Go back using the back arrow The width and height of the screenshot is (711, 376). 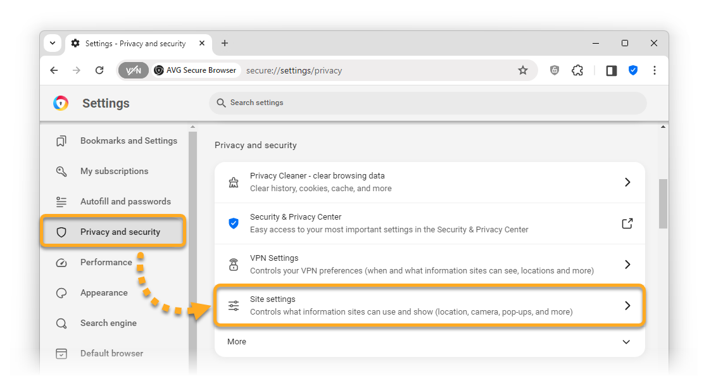54,70
